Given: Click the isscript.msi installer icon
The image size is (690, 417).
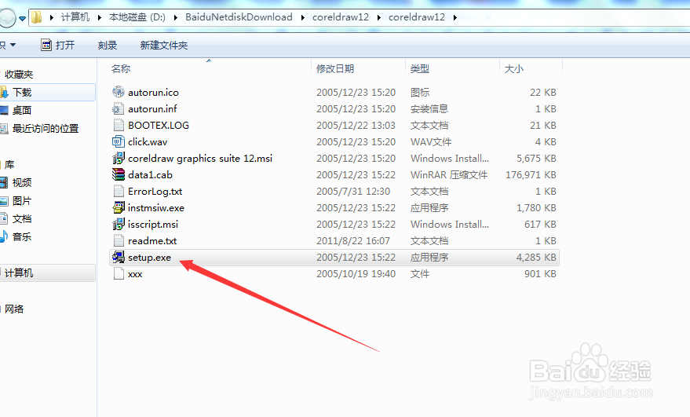Looking at the screenshot, I should pos(119,224).
